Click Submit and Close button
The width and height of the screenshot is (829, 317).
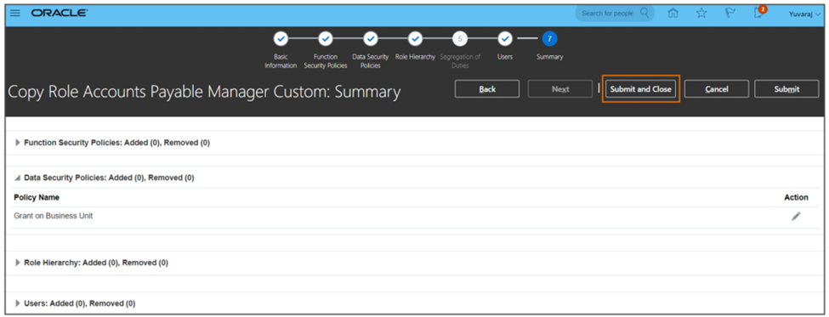point(640,89)
